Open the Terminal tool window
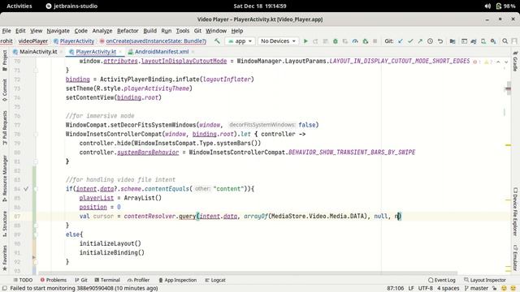Viewport: 520px width, 292px height. [x=107, y=280]
